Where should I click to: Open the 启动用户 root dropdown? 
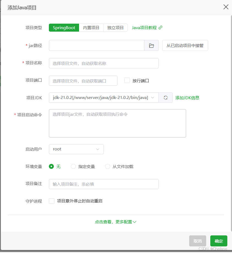(76, 149)
